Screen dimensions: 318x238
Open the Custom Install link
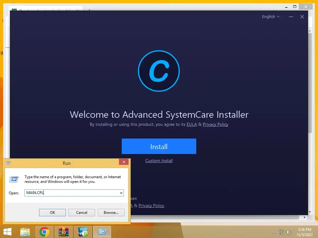click(159, 161)
